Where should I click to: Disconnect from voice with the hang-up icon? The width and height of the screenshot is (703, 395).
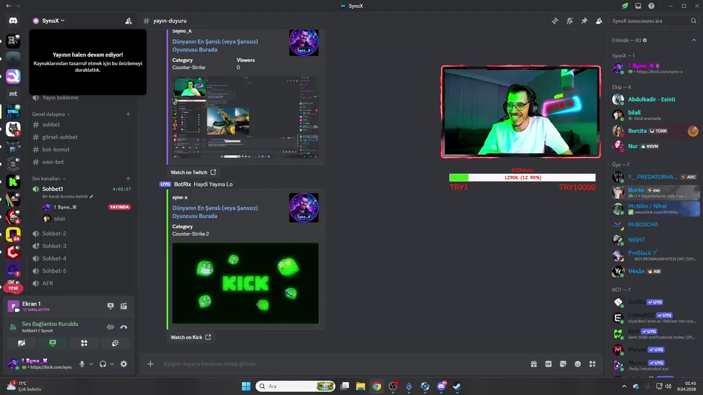(x=124, y=327)
